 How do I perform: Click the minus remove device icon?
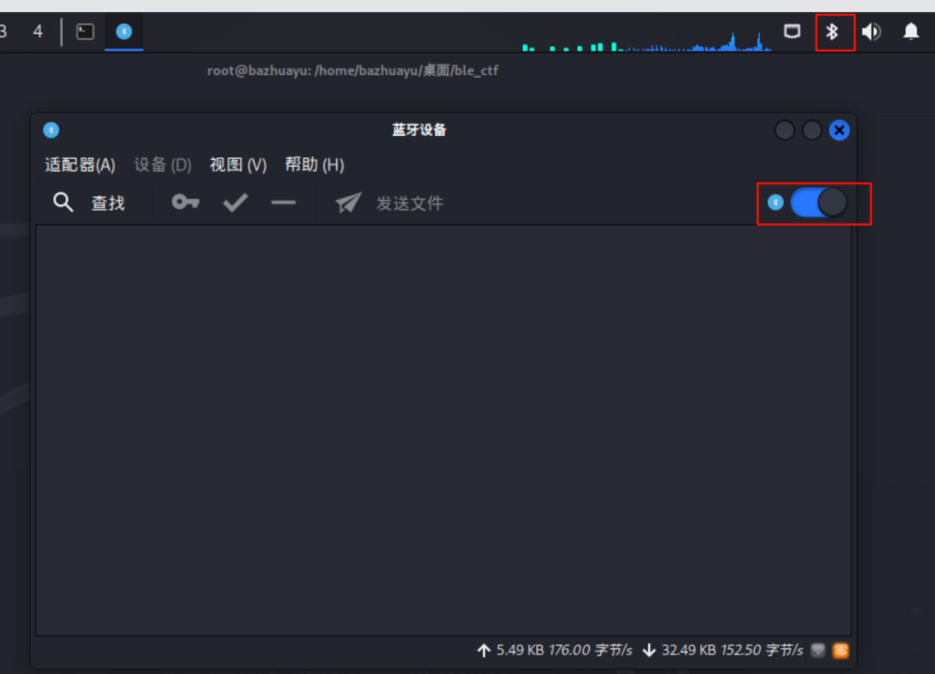click(283, 203)
